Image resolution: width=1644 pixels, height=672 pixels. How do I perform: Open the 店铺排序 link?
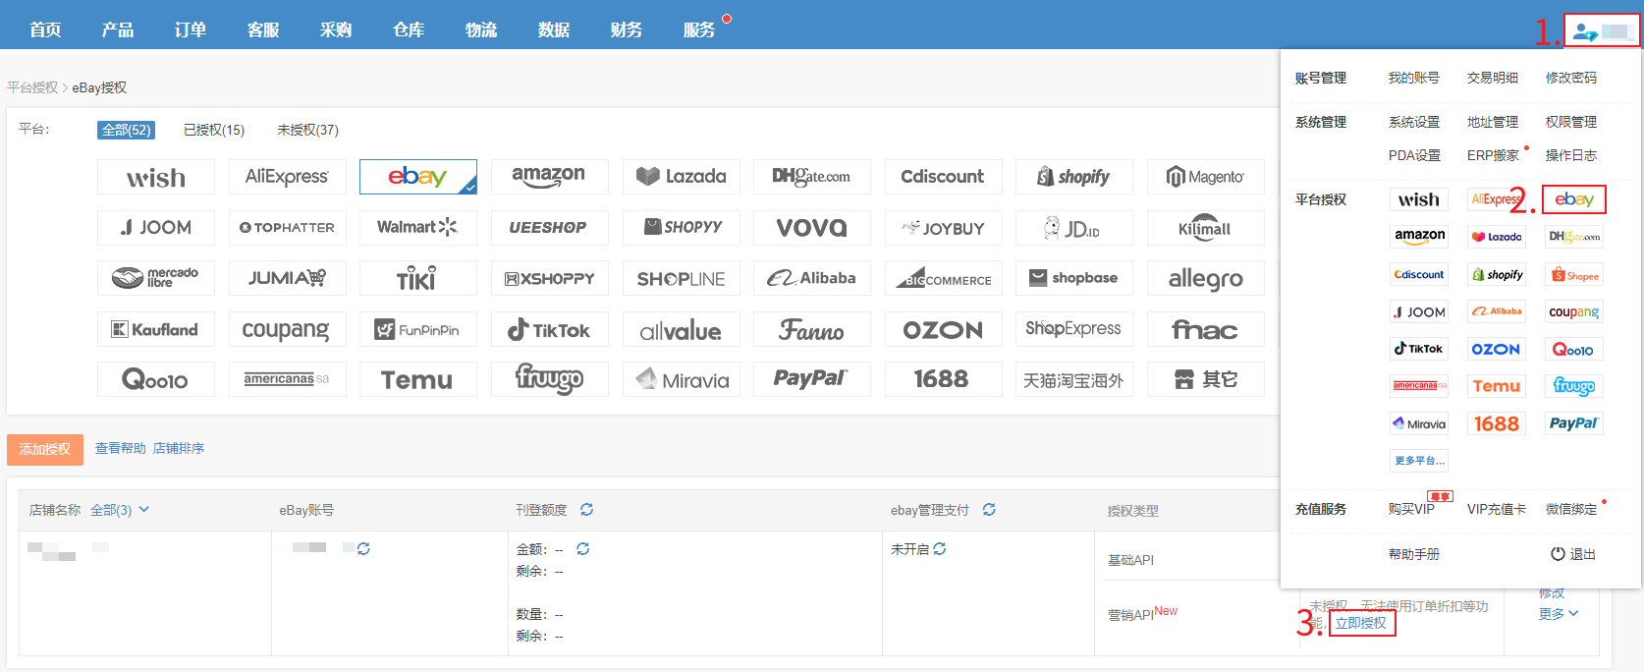[179, 448]
